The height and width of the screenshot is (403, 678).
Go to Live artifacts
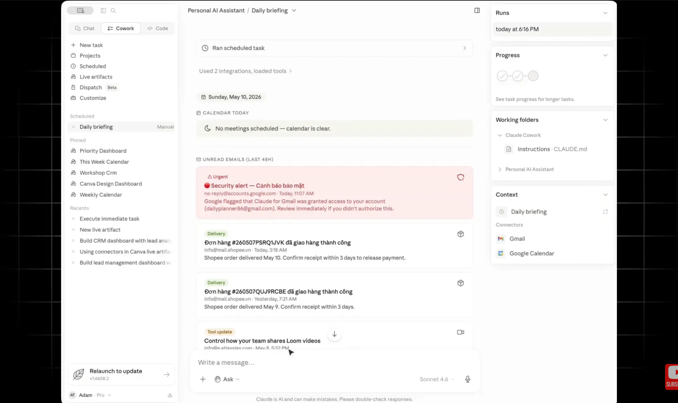91,77
